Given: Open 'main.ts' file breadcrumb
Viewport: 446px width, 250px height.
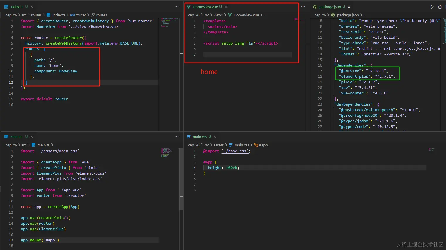Looking at the screenshot, I should tap(43, 145).
